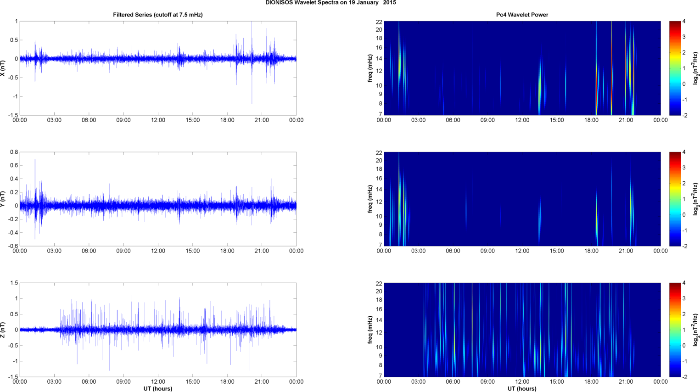The image size is (700, 392).
Task: Click the bottom wavelet spectrogram for Z
Action: coord(522,330)
